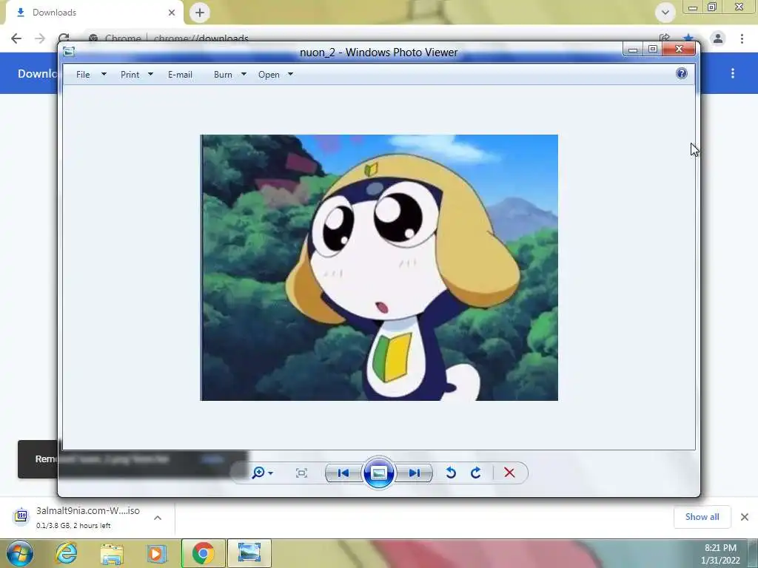Close the Chrome downloads shelf
Image resolution: width=758 pixels, height=568 pixels.
coord(745,517)
